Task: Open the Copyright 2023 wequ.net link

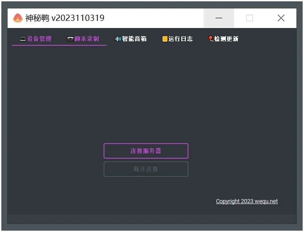Action: click(247, 201)
